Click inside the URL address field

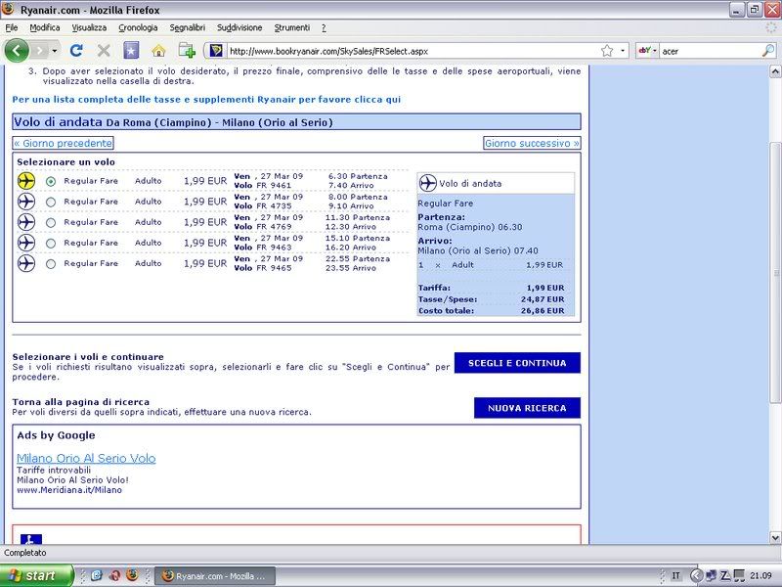coord(412,51)
